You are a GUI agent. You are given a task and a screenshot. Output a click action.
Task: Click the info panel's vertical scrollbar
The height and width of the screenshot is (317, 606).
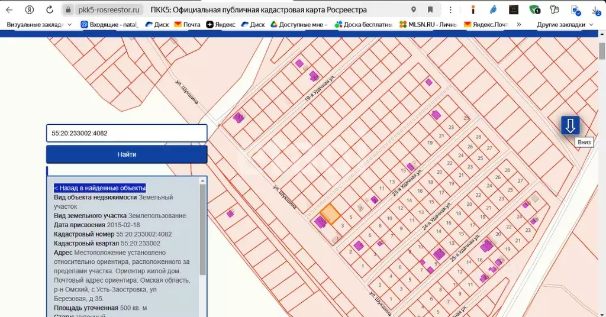tap(203, 231)
